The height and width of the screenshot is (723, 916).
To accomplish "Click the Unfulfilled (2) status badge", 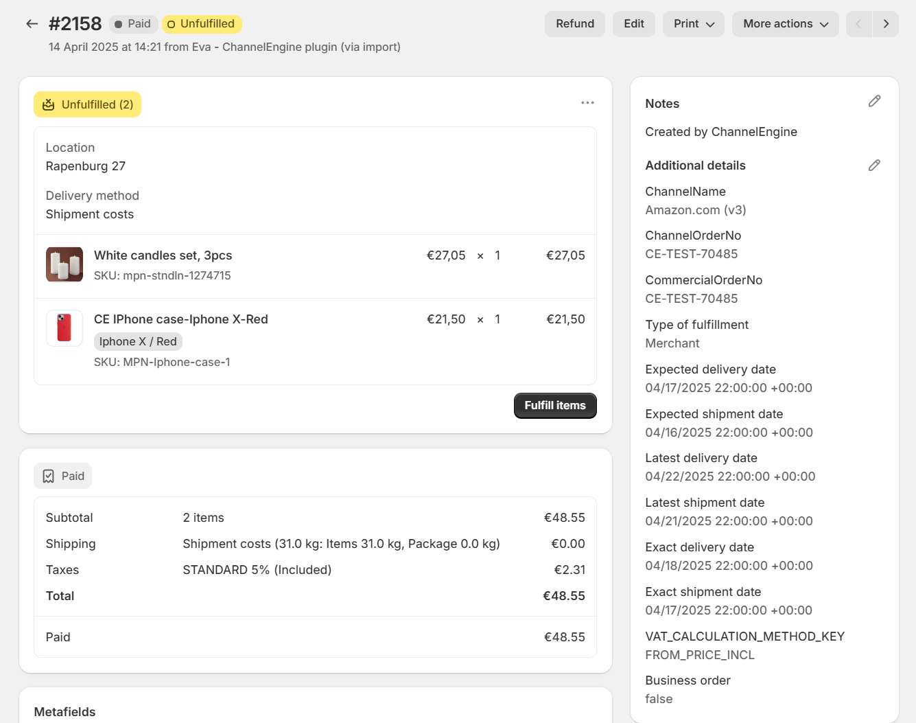I will click(87, 104).
